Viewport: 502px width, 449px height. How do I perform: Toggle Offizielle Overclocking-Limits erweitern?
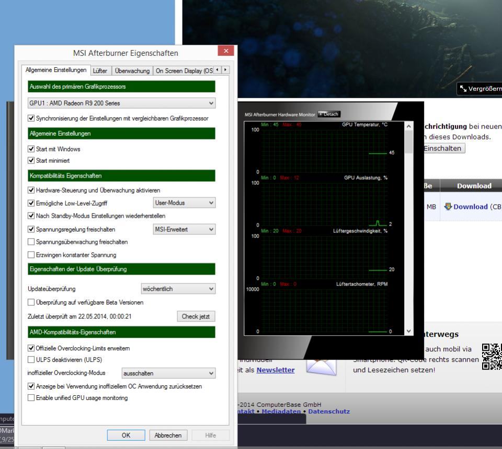(31, 348)
